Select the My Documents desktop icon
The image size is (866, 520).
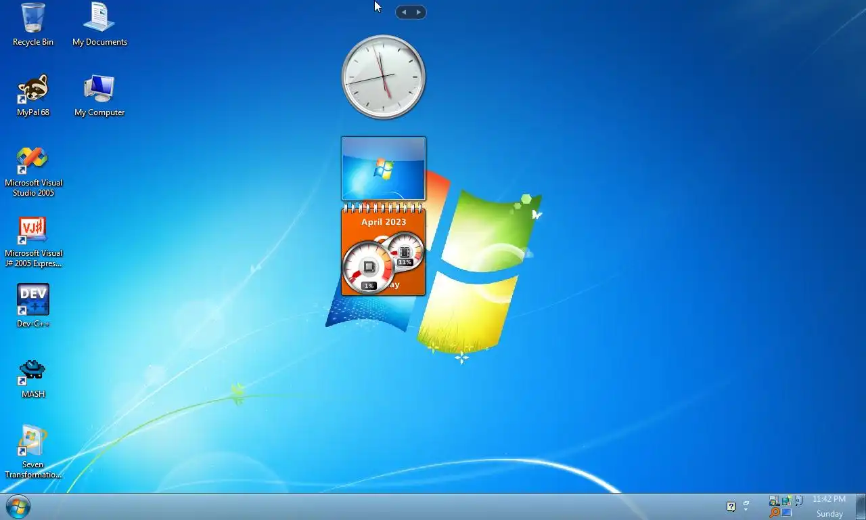pos(99,24)
